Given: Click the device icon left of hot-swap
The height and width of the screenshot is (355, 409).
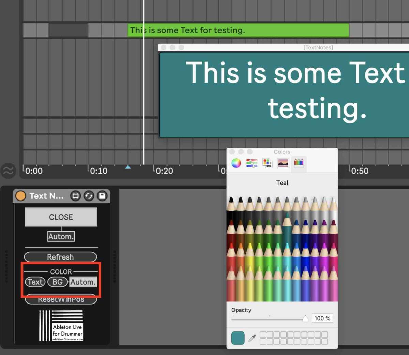Looking at the screenshot, I should (x=75, y=196).
